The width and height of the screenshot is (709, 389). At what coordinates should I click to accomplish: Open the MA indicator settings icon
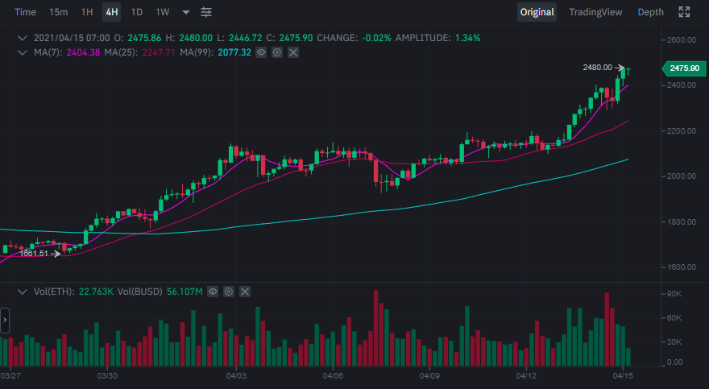click(x=277, y=52)
